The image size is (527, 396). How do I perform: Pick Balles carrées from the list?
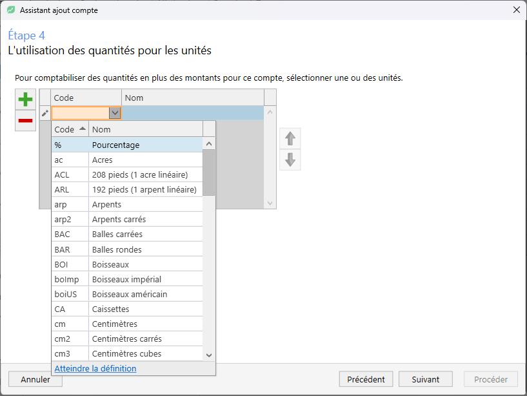(127, 234)
